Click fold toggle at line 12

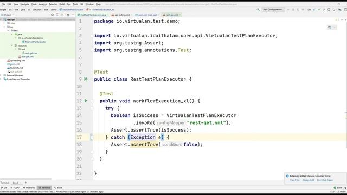coord(92,101)
